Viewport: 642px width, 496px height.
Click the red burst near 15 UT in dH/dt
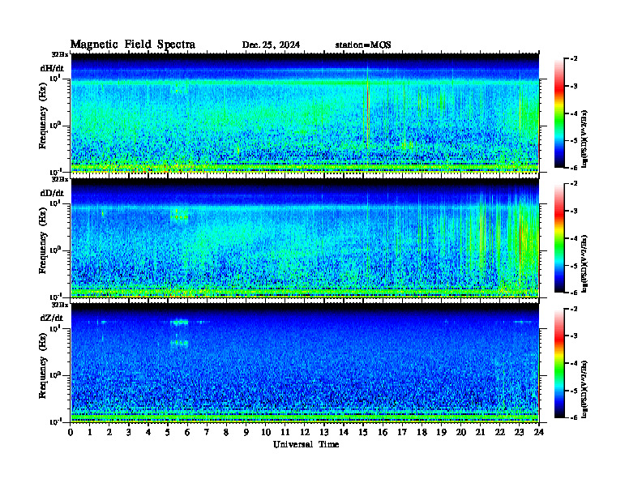click(368, 110)
